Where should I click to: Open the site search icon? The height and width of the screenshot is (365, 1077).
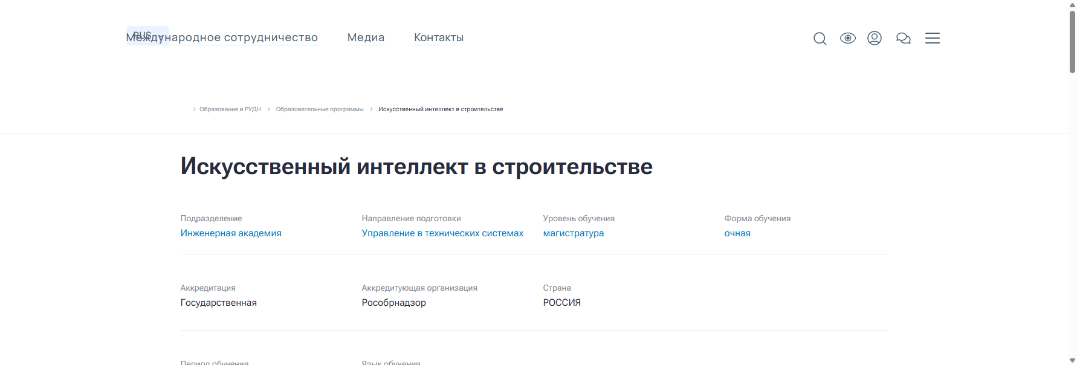[820, 39]
